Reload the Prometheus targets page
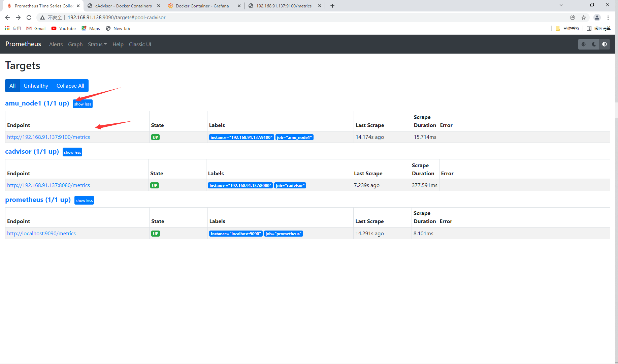 point(29,18)
